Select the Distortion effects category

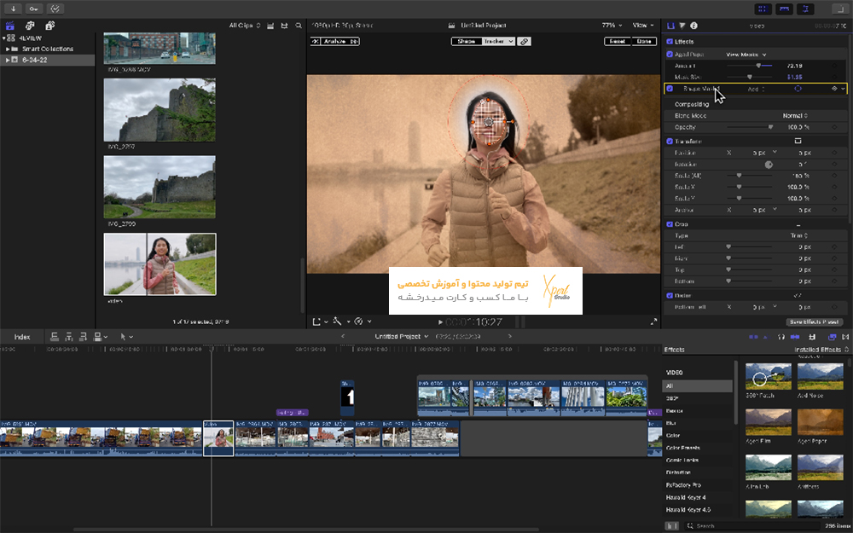click(x=678, y=472)
